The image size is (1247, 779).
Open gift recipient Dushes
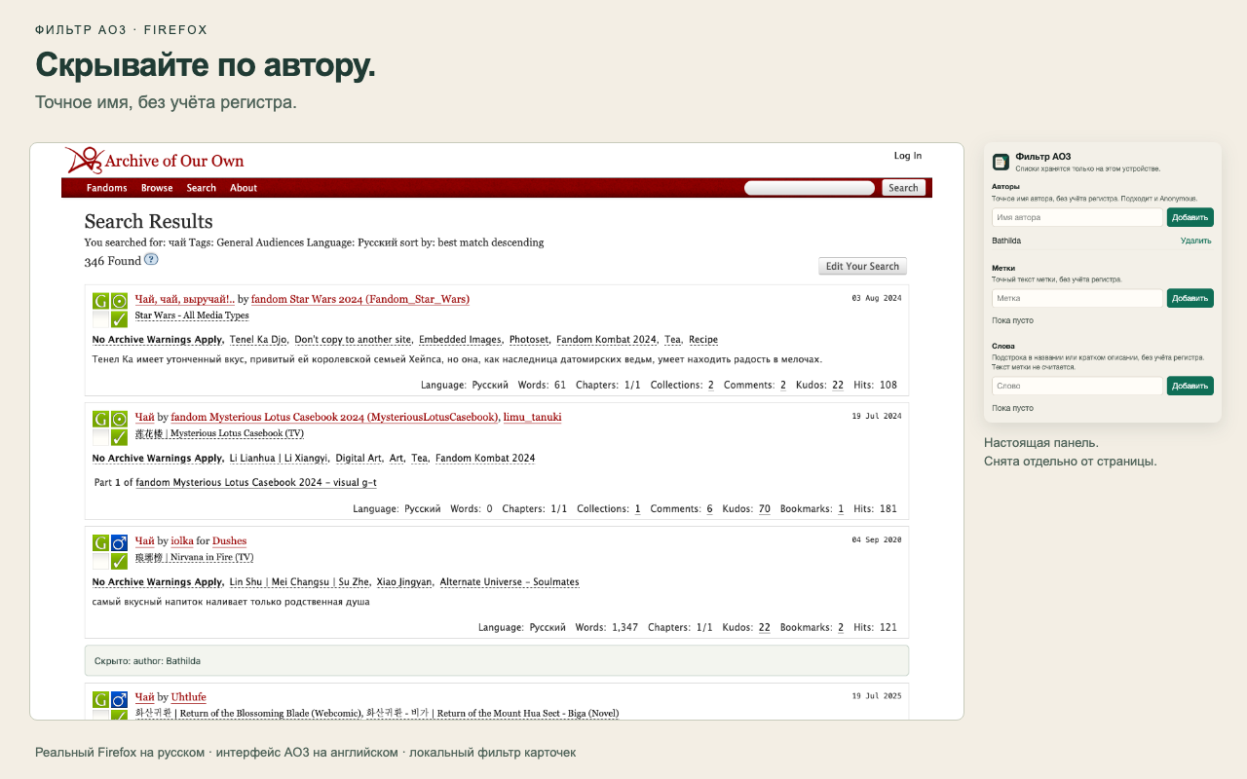point(230,540)
